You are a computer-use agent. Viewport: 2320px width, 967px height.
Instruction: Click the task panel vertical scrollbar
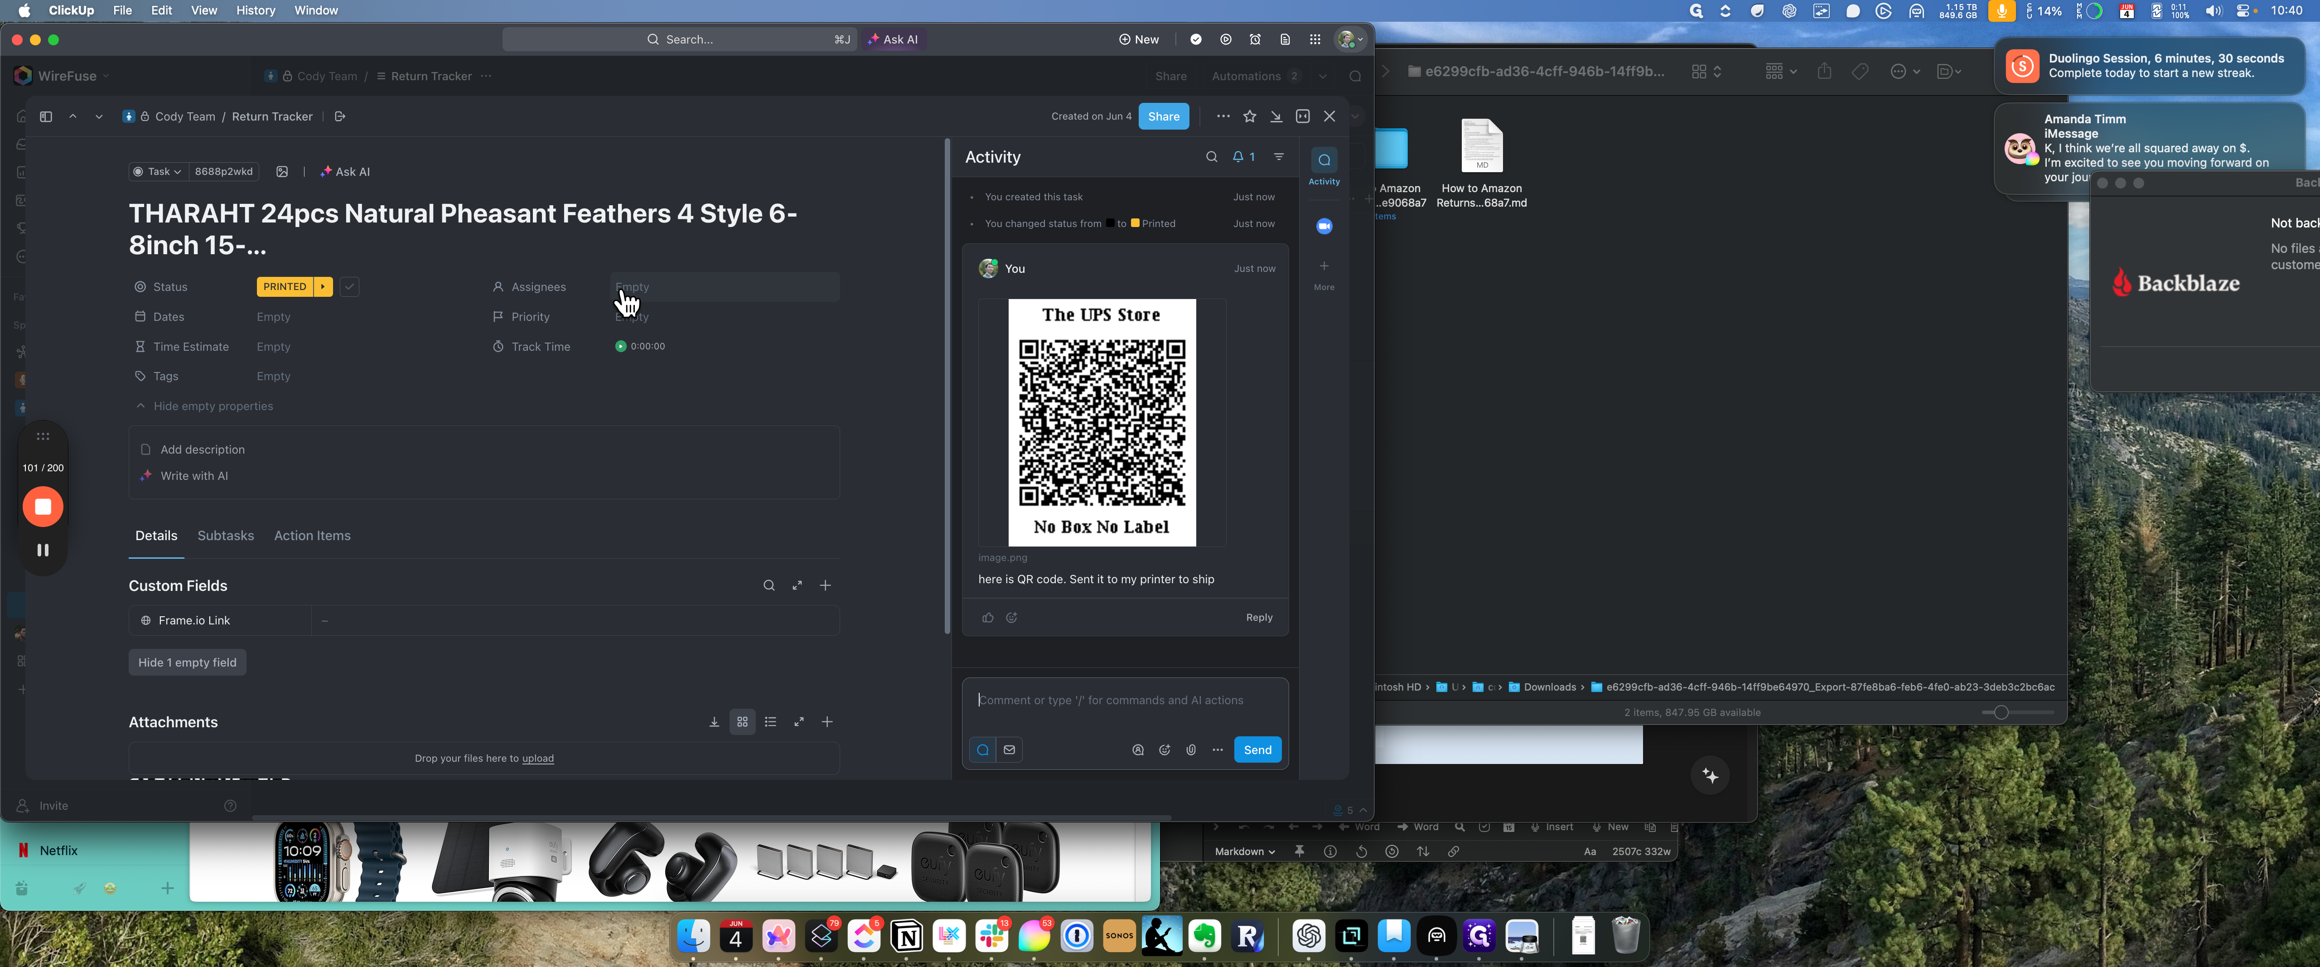point(947,387)
